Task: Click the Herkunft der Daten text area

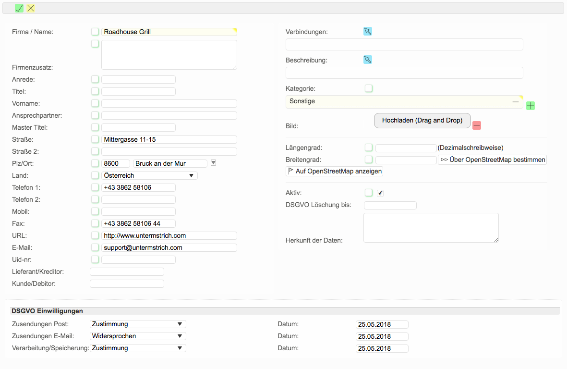Action: (x=431, y=228)
